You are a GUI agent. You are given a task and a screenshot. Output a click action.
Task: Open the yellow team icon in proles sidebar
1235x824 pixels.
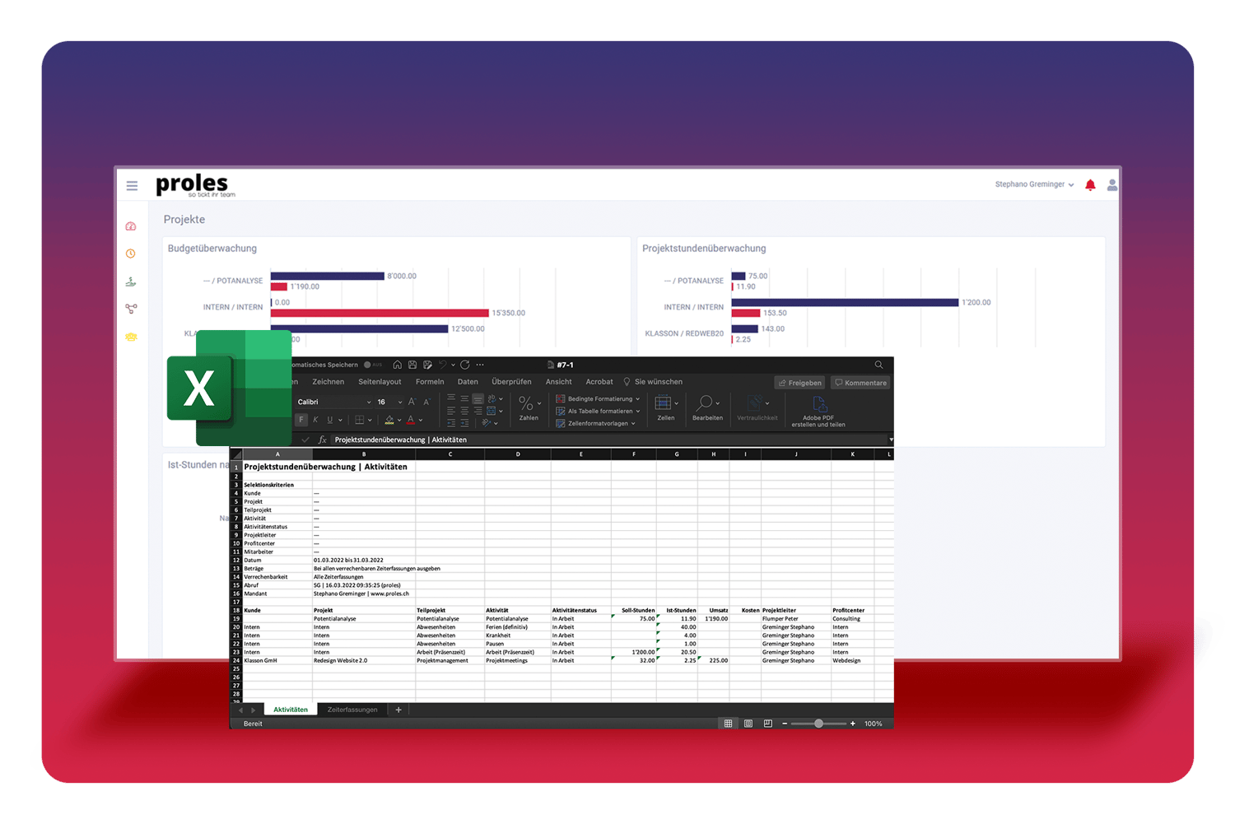[x=131, y=337]
